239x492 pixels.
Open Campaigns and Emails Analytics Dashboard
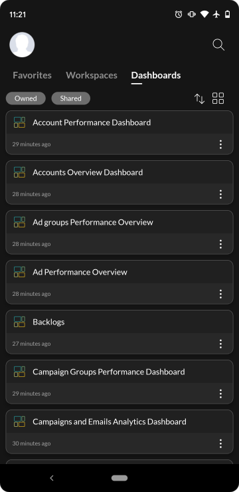click(119, 431)
